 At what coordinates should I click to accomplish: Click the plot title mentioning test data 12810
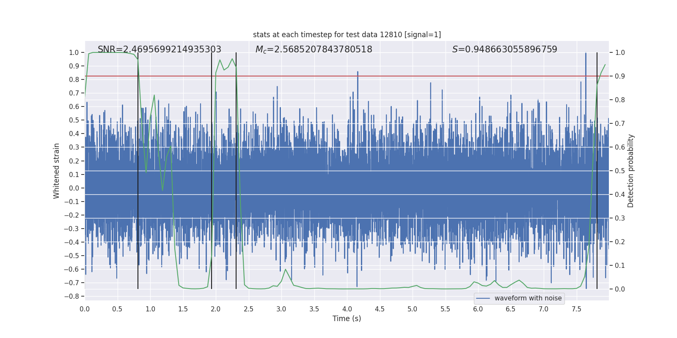347,35
